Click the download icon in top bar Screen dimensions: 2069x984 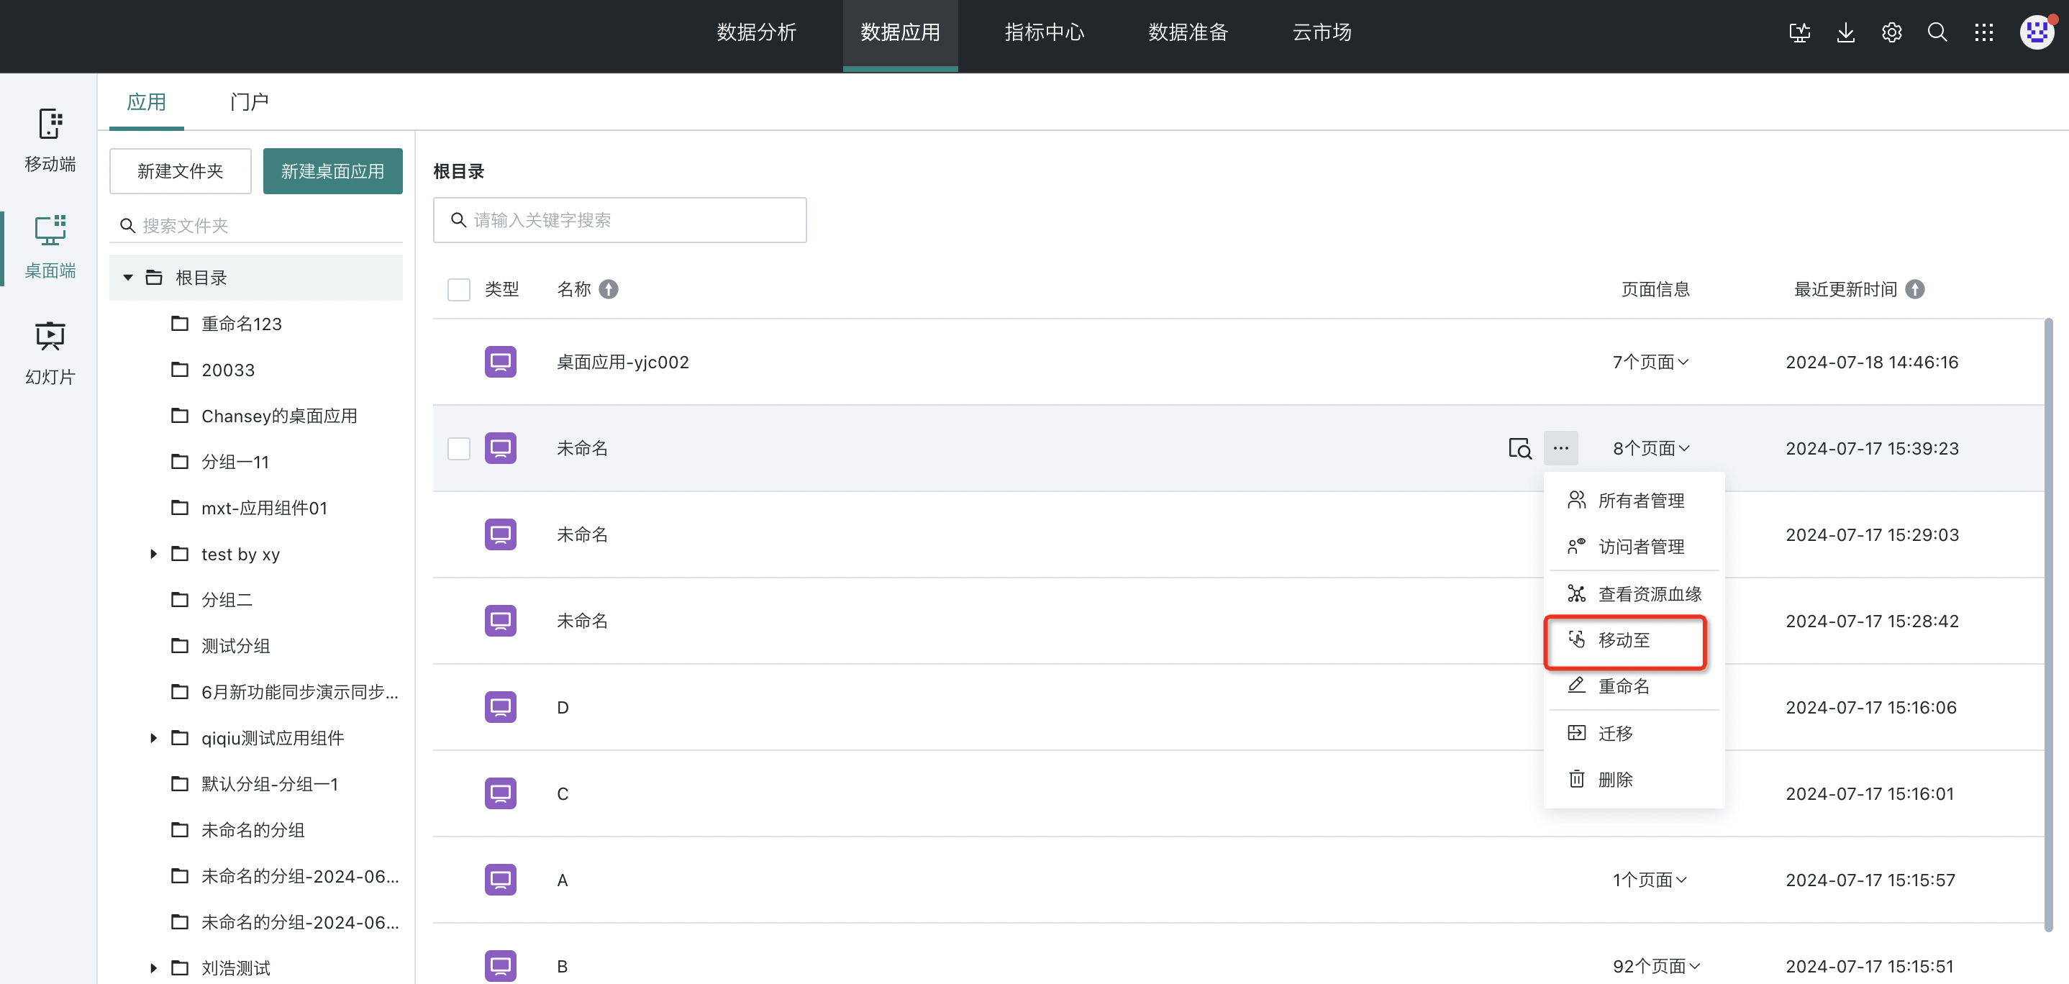[x=1846, y=33]
